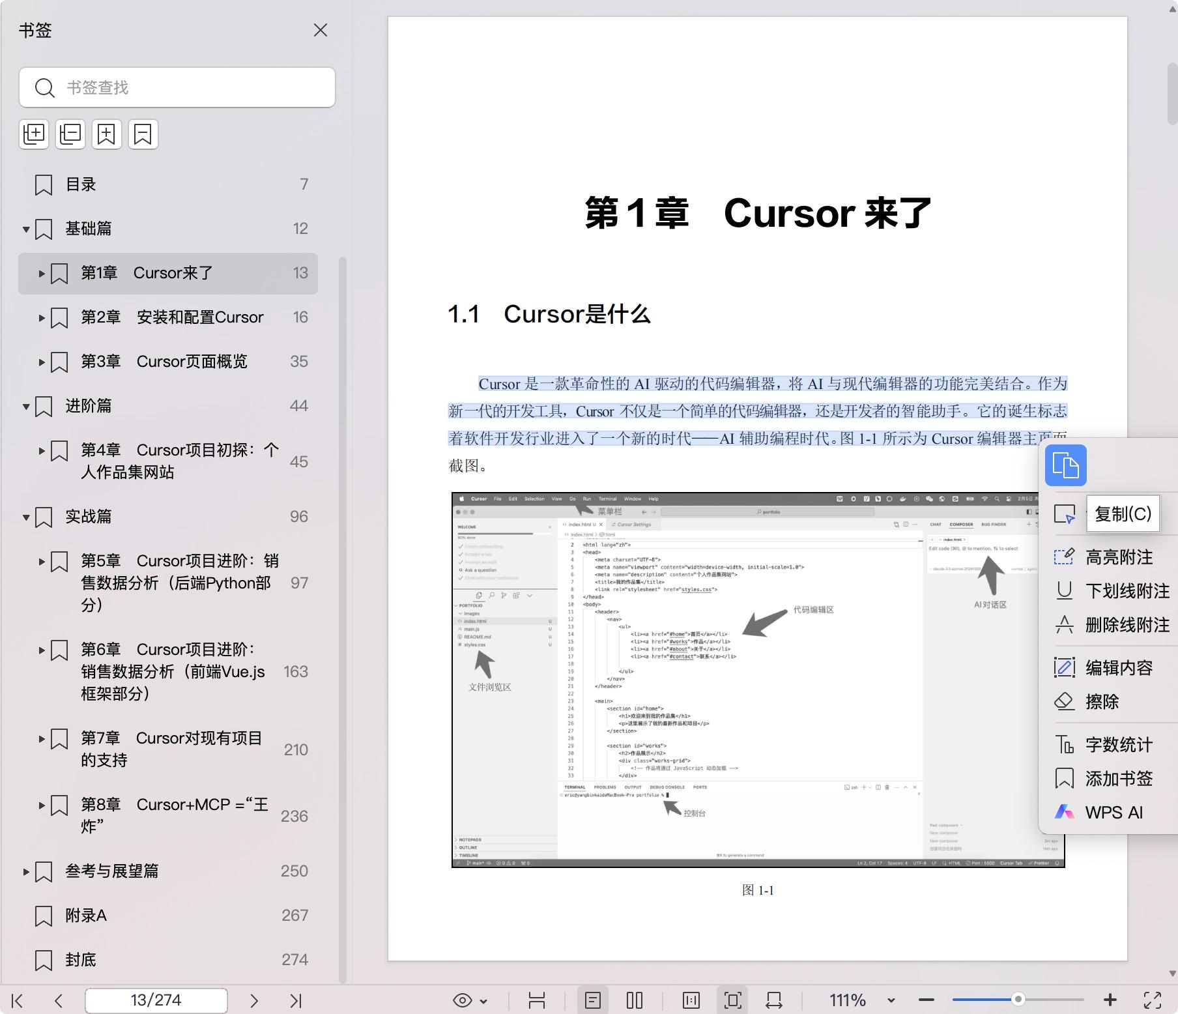Expand 第4章 bookmark subtree
Viewport: 1178px width, 1014px height.
click(x=42, y=450)
